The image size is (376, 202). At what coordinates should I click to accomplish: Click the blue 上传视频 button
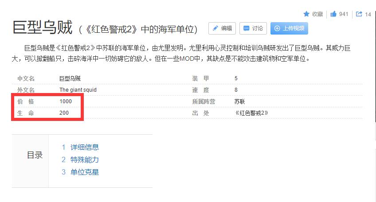point(289,28)
